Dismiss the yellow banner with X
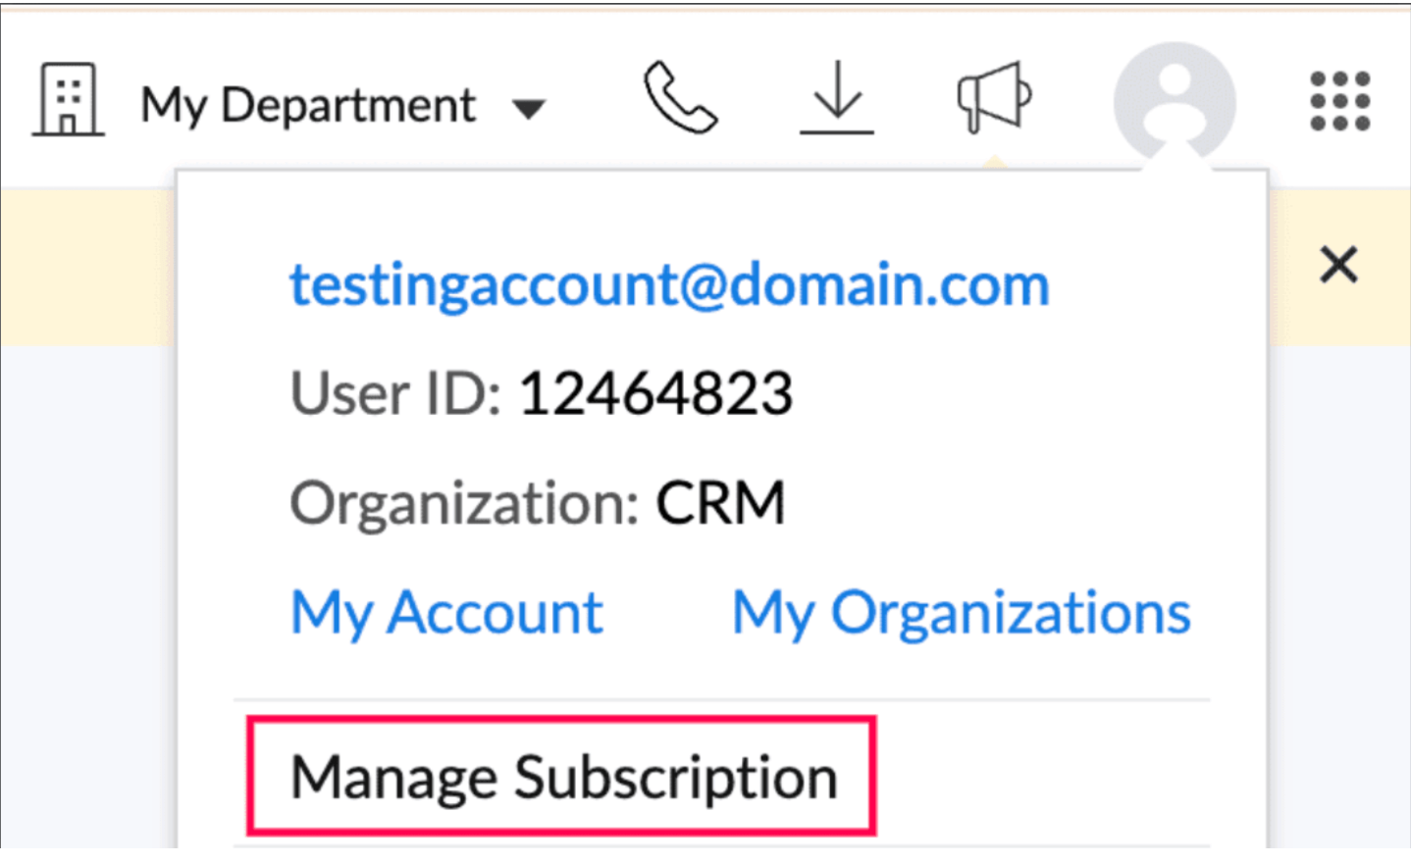 click(1338, 265)
